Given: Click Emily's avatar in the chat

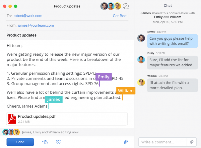Looking at the screenshot, I should tap(141, 60).
